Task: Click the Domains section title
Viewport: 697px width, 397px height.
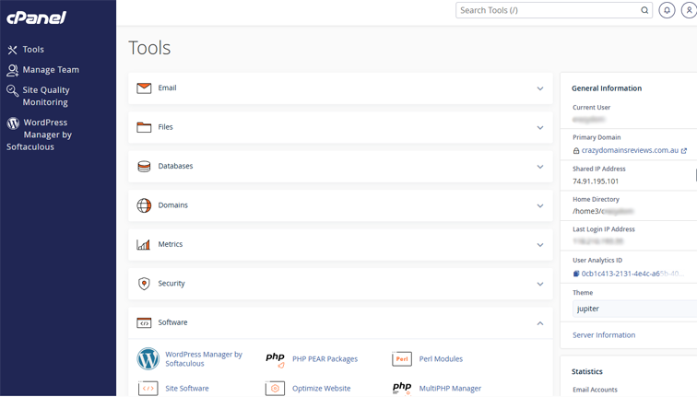Action: (173, 205)
